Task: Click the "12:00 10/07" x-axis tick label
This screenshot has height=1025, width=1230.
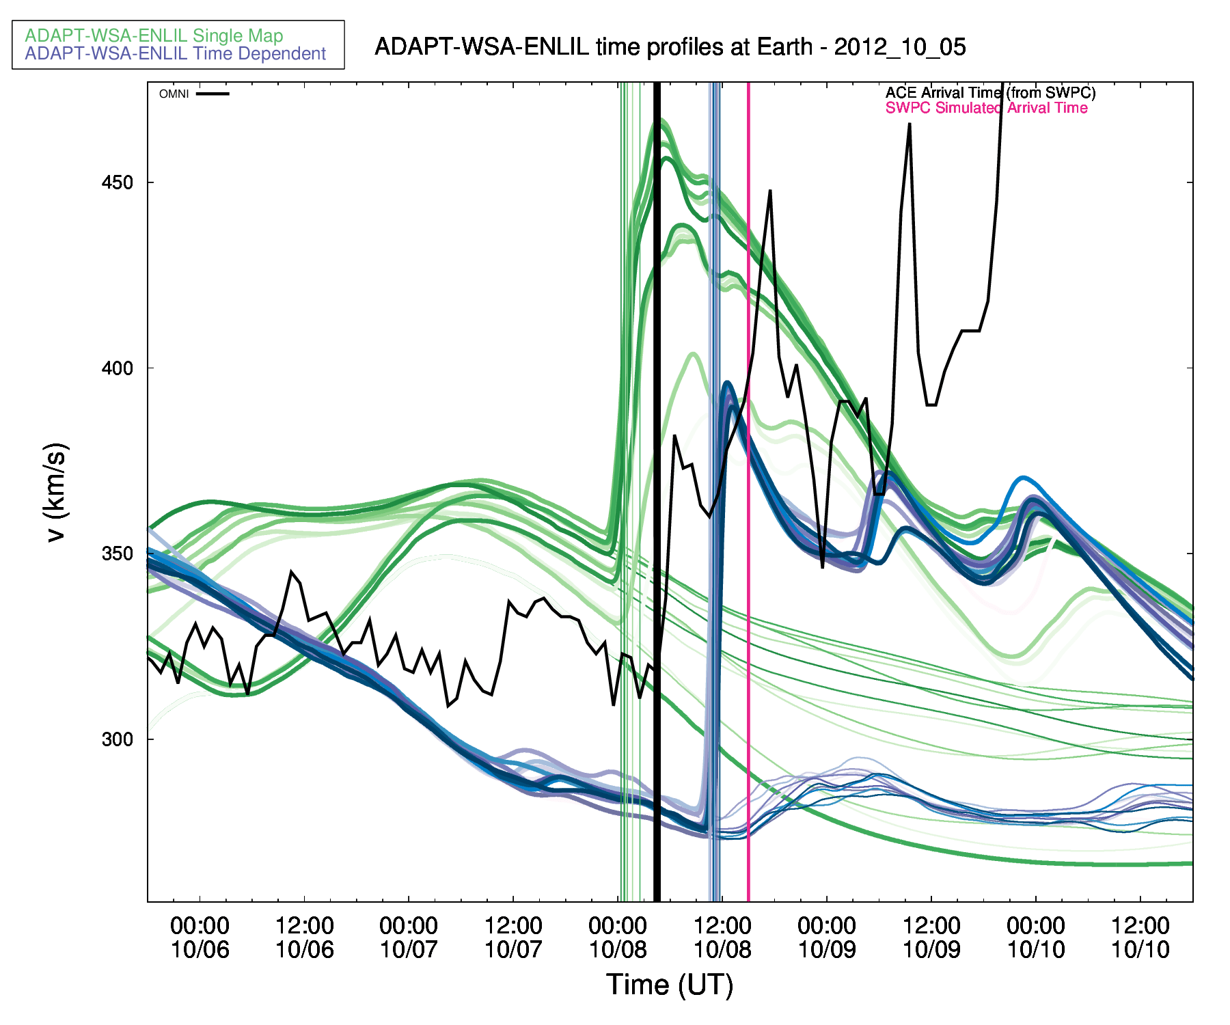Action: pos(513,938)
